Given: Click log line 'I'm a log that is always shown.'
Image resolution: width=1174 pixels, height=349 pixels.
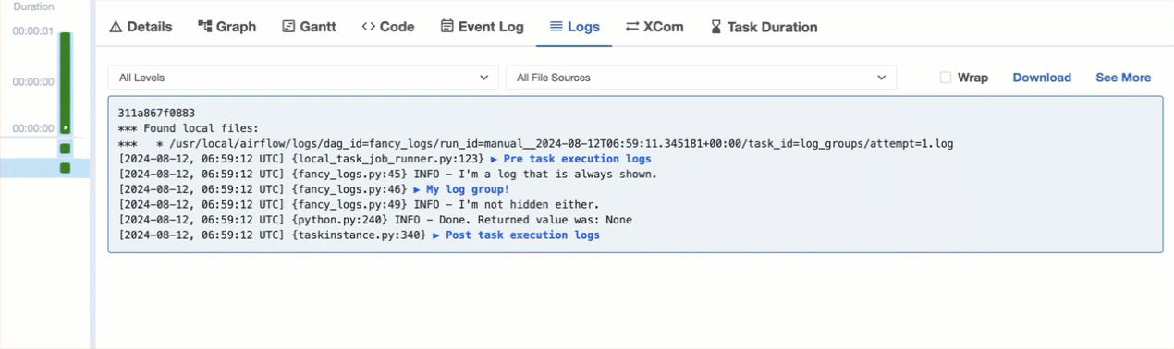Looking at the screenshot, I should [387, 174].
